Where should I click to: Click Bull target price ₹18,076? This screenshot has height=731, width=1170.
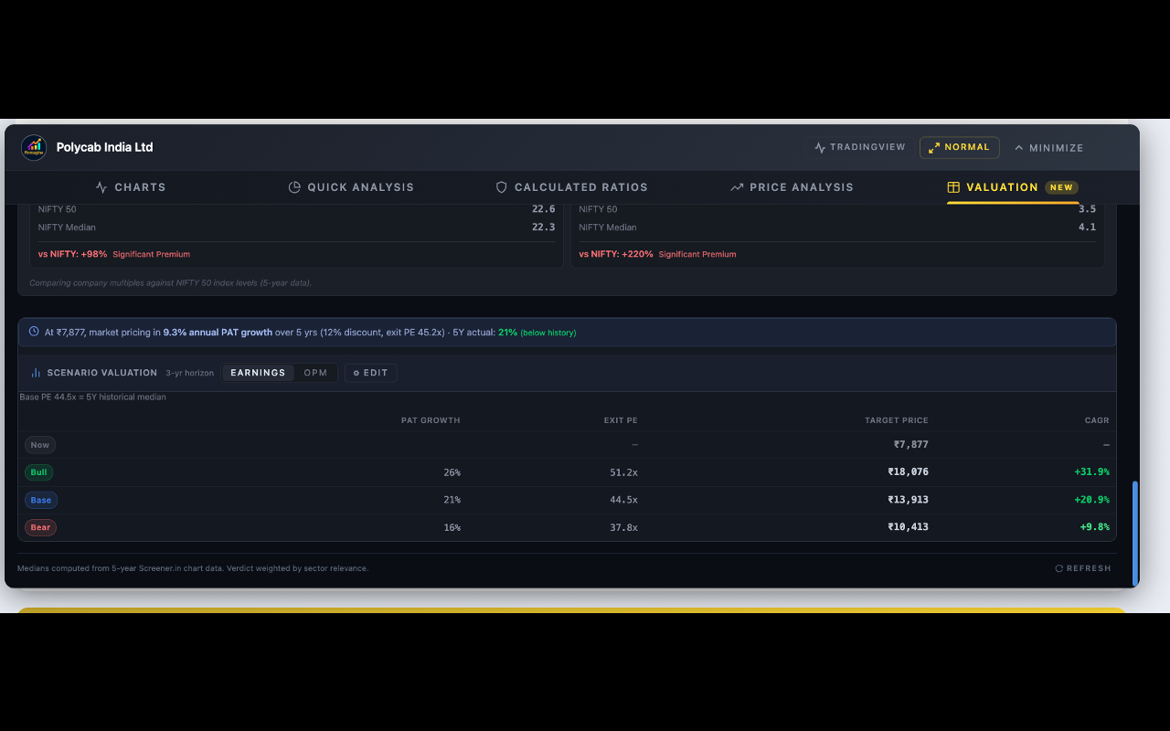pyautogui.click(x=908, y=472)
